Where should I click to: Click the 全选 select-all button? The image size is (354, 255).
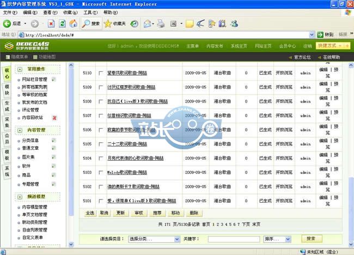click(x=90, y=213)
